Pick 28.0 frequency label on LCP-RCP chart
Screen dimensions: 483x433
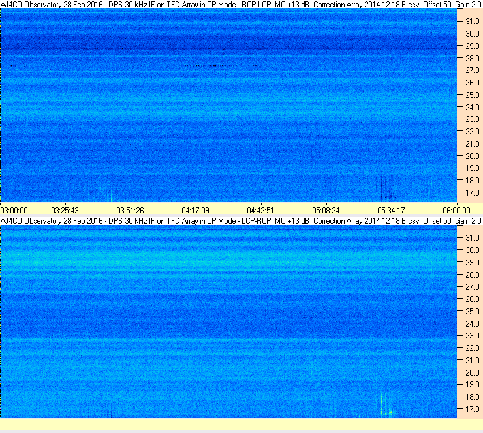(473, 275)
